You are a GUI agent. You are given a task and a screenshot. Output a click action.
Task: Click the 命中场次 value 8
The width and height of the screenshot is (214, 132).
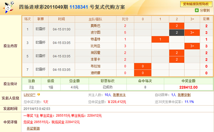coord(145,87)
